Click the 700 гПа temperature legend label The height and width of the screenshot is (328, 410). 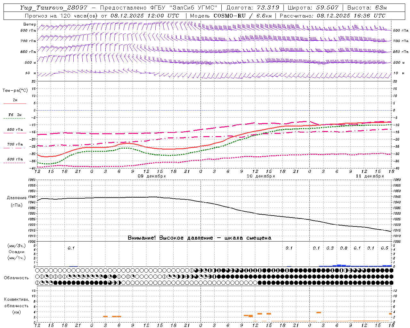click(15, 144)
